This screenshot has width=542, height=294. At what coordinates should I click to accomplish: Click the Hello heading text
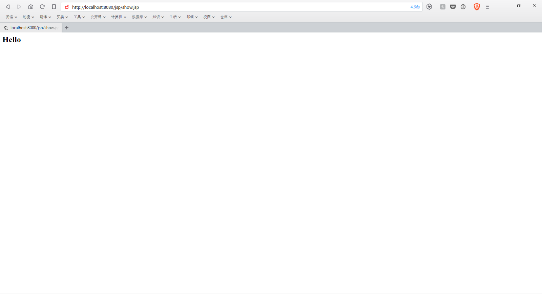point(12,40)
